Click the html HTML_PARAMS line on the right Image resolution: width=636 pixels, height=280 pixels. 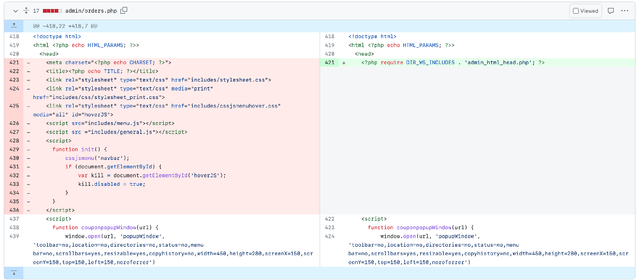click(x=401, y=45)
